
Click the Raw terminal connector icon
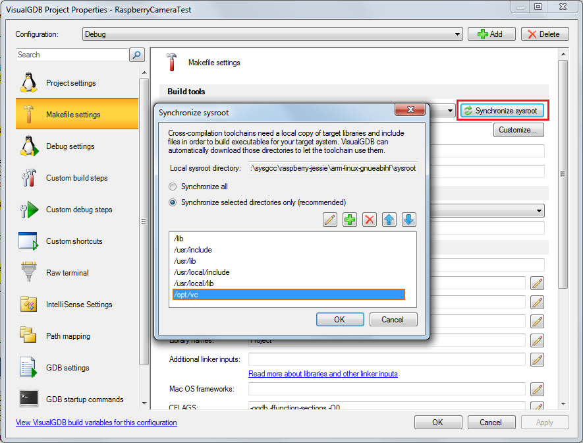pyautogui.click(x=28, y=272)
